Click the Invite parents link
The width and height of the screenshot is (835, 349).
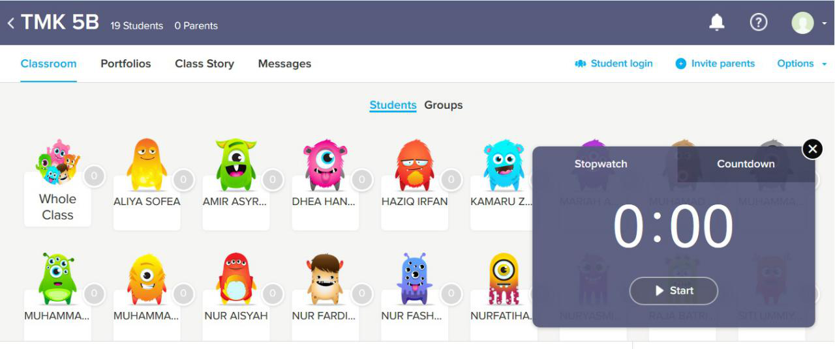(x=715, y=64)
